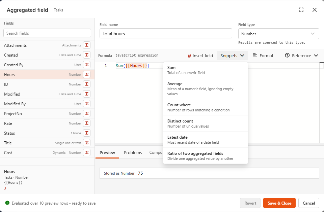Select the Modified By field row

tap(47, 104)
